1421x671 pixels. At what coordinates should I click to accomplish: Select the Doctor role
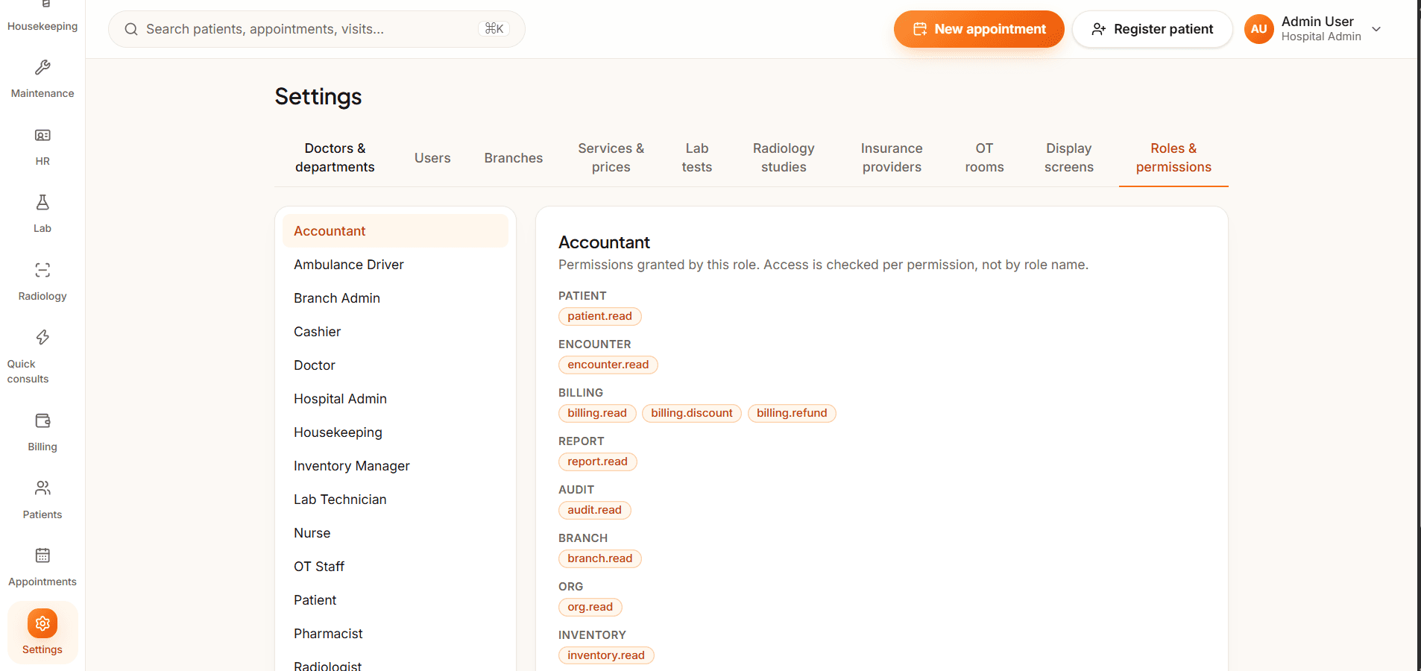pos(395,365)
